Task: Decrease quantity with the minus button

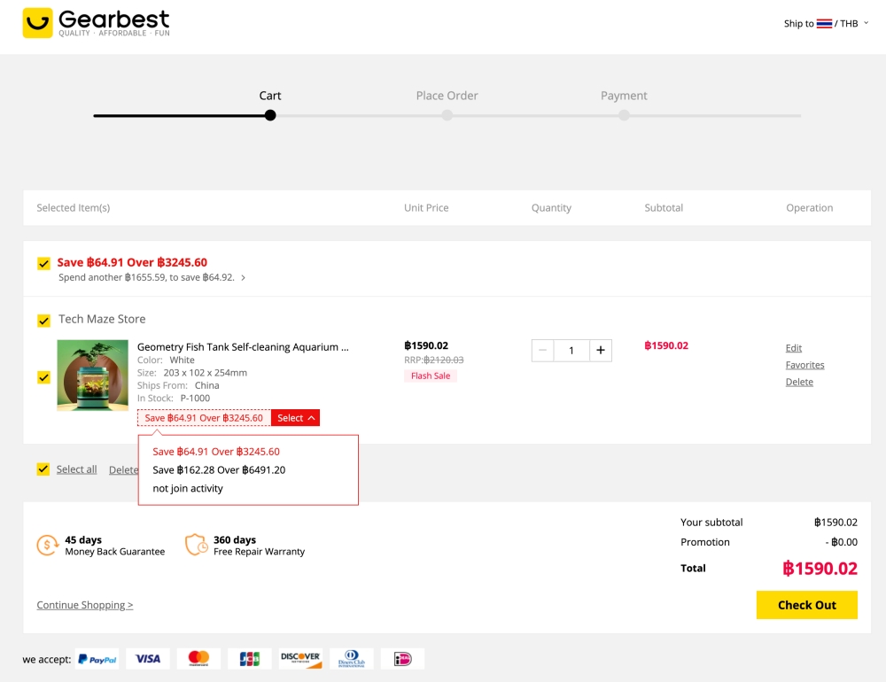Action: (542, 351)
